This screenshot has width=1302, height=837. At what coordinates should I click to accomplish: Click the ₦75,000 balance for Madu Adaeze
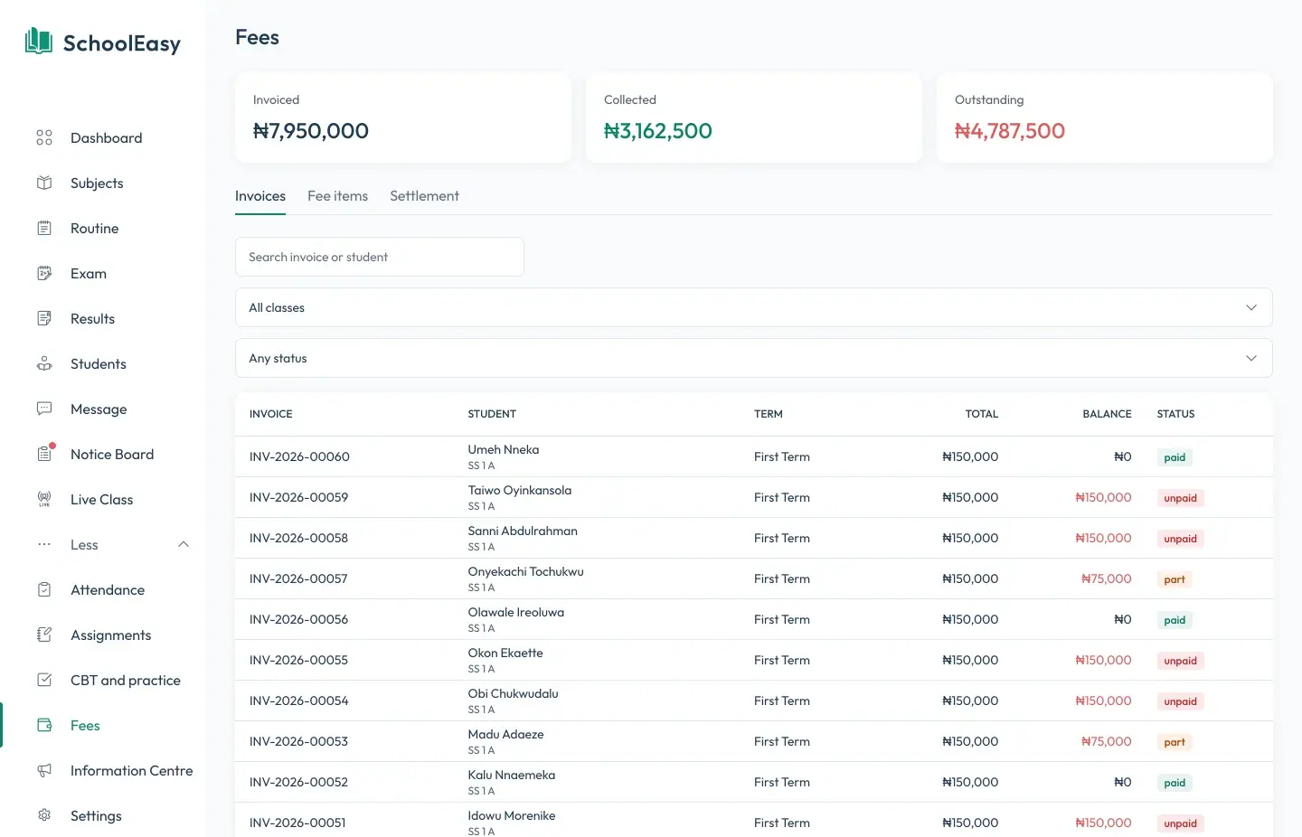tap(1107, 741)
